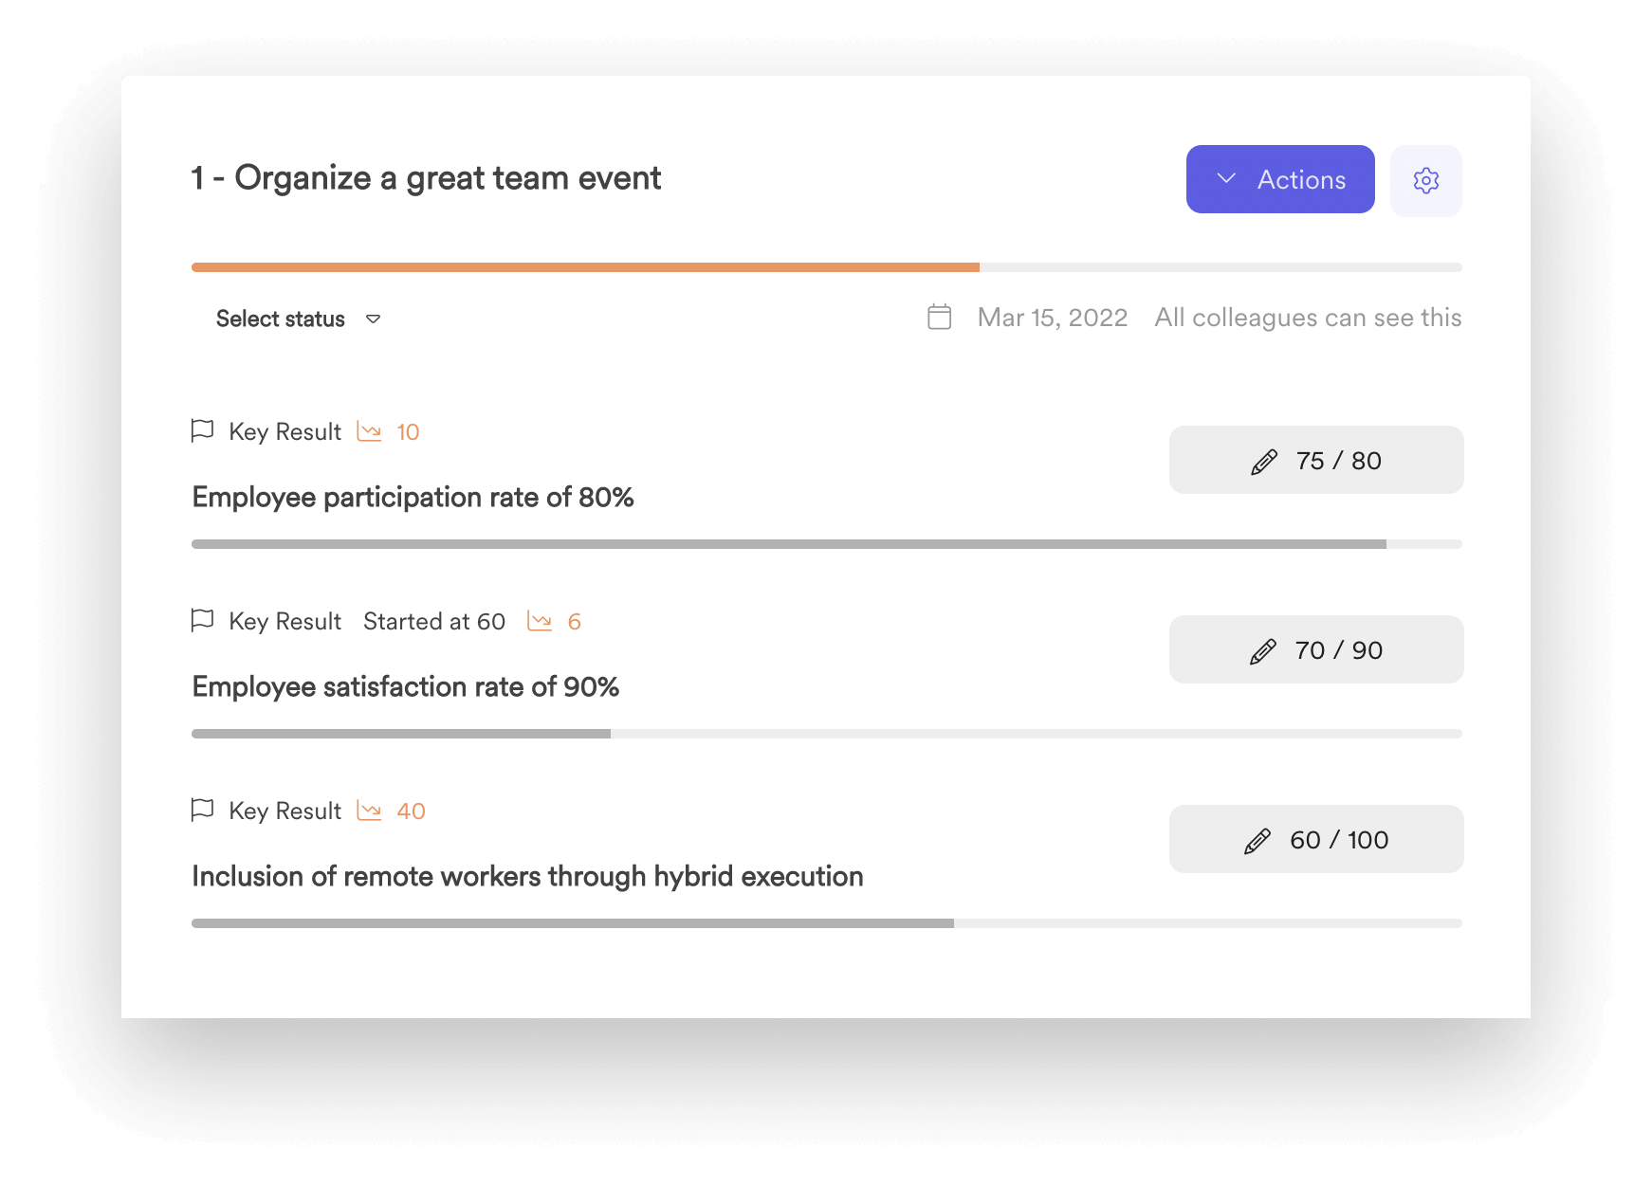Select the objective title 'Organize a great team event'
Viewport: 1652px width, 1185px height.
(425, 178)
